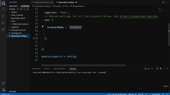Open Source Control view icon

[x=3, y=16]
